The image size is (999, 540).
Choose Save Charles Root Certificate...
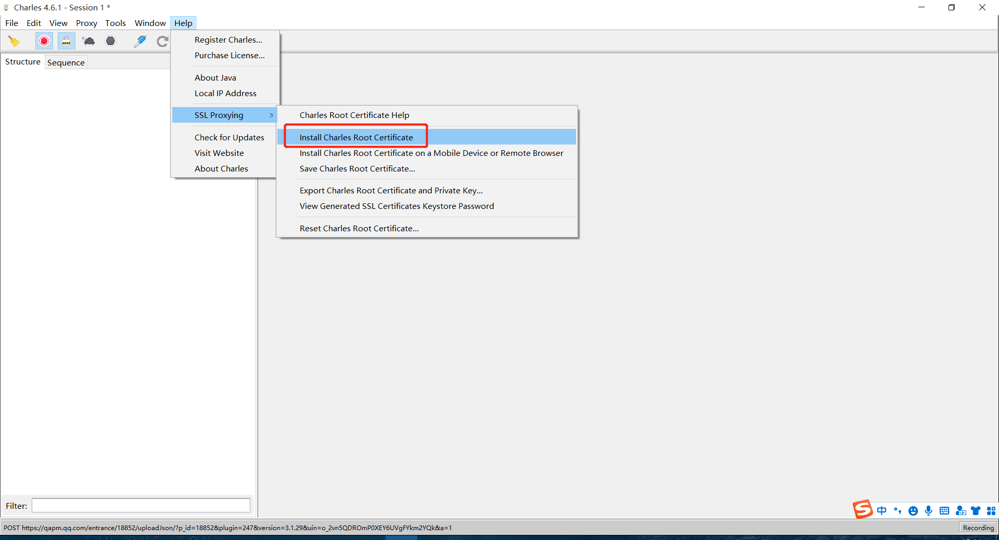[357, 168]
